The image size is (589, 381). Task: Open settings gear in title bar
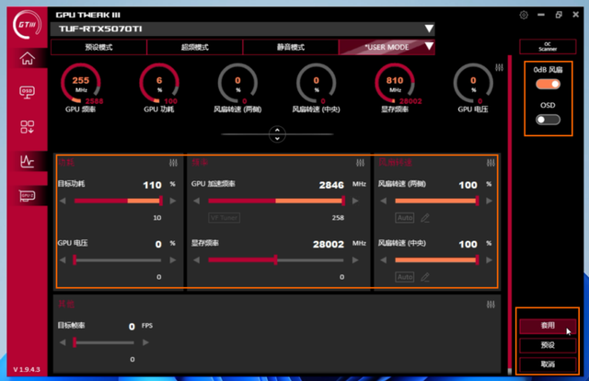click(x=524, y=15)
